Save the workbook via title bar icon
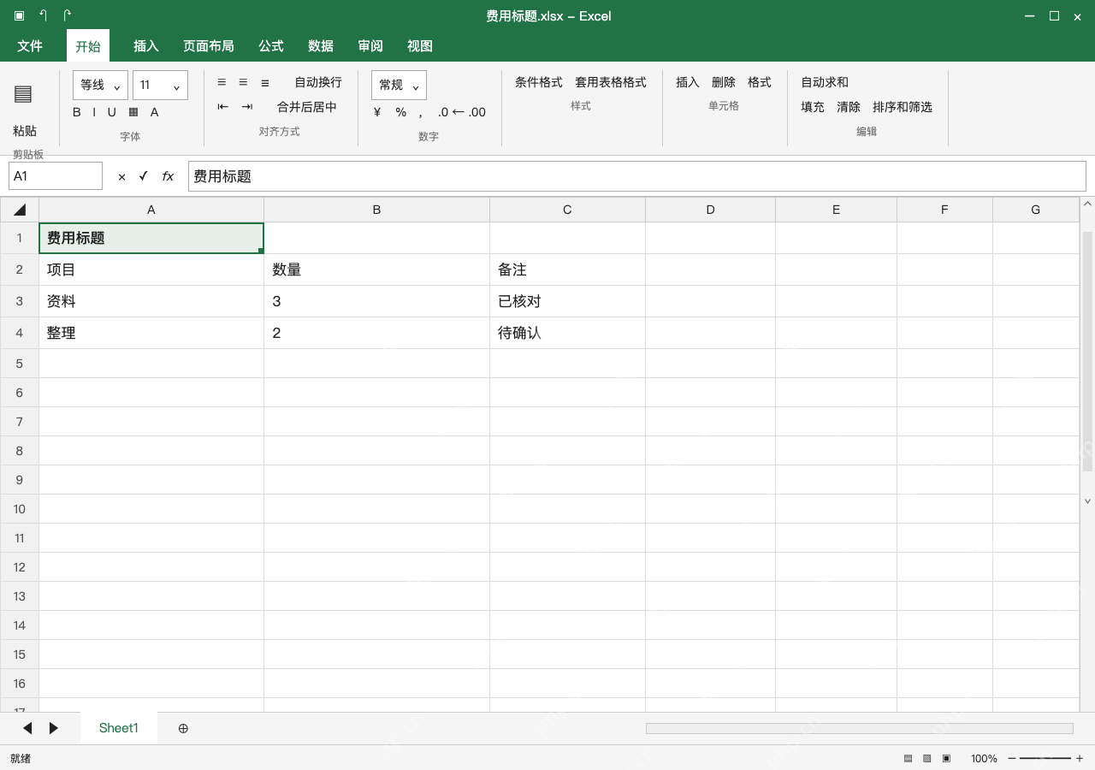The image size is (1095, 770). tap(19, 15)
